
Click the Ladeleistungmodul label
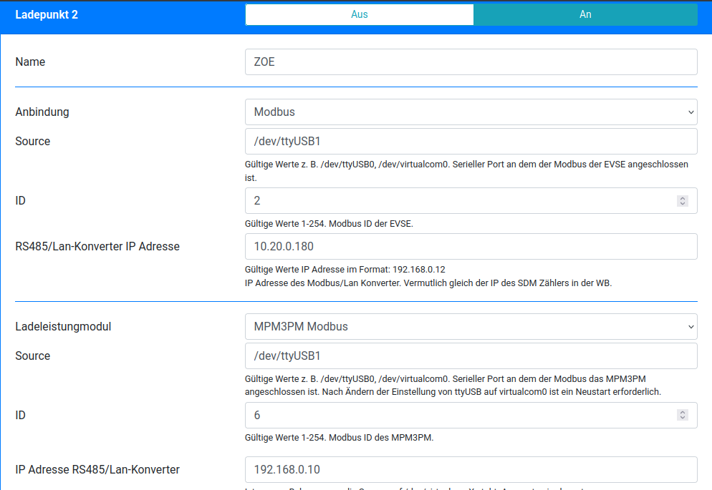pyautogui.click(x=63, y=327)
